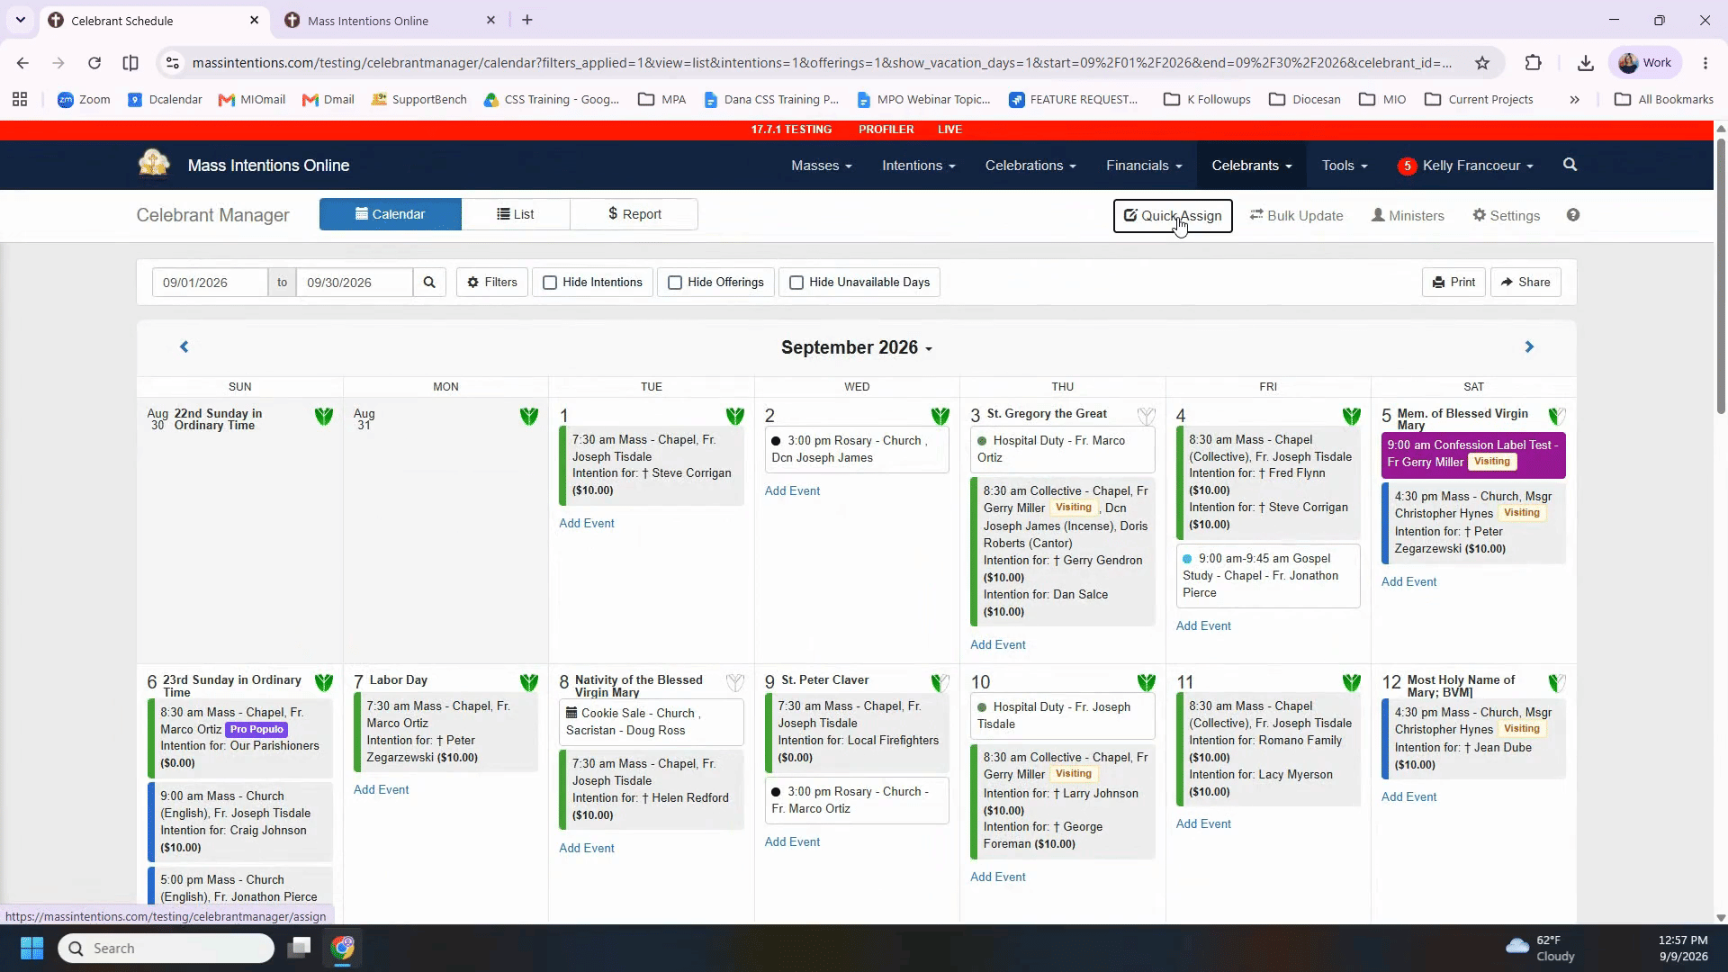Viewport: 1728px width, 972px height.
Task: Open the September 2026 month picker
Action: [856, 347]
